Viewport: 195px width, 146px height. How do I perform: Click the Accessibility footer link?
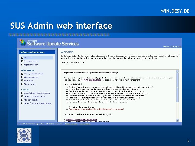(x=85, y=124)
